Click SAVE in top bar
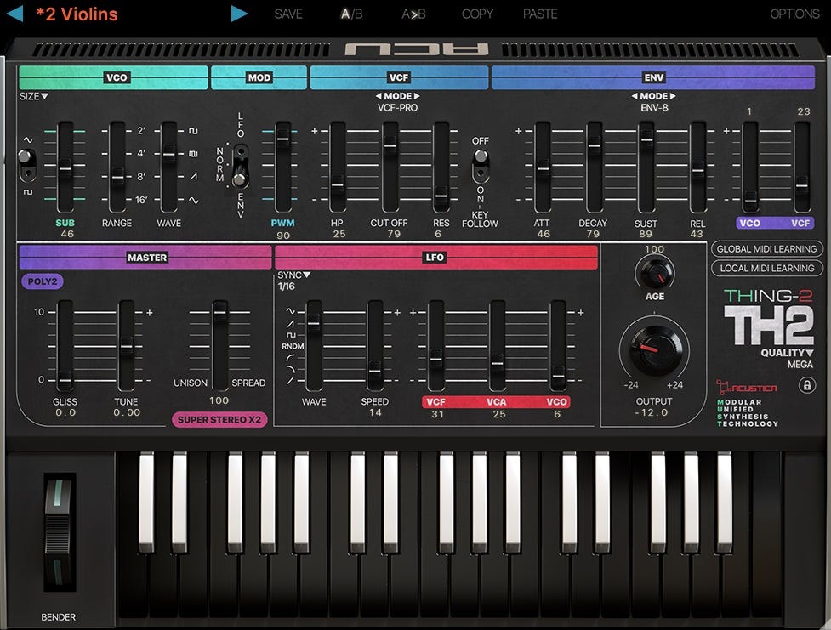Viewport: 831px width, 630px height. [288, 14]
